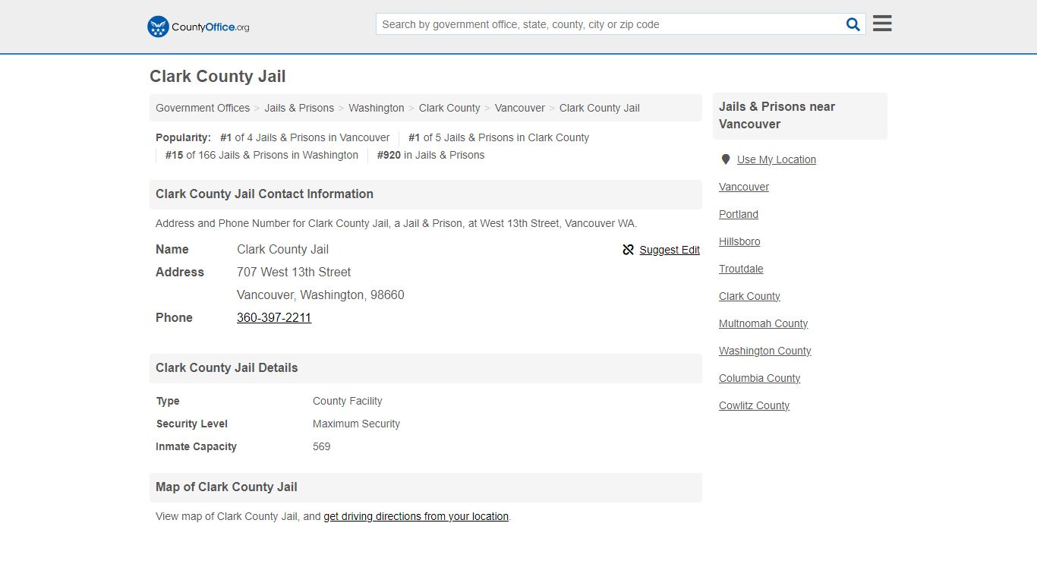Select Maximum Security value

[x=356, y=424]
